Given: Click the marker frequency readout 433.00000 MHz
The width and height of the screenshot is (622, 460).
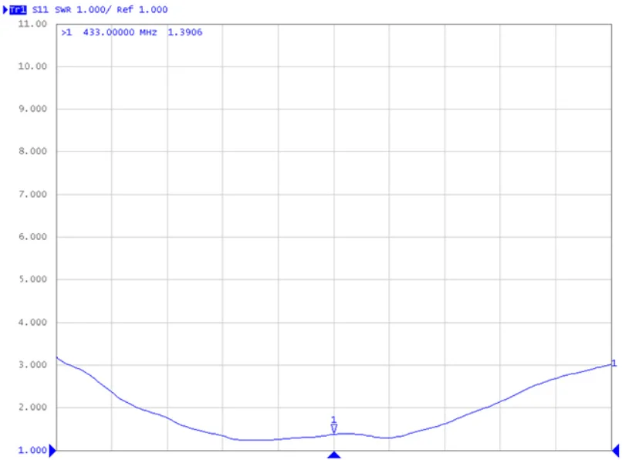Looking at the screenshot, I should (120, 32).
